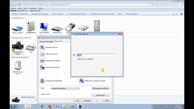Image resolution: width=194 pixels, height=109 pixels.
Task: Open the address bar history dropdown
Action: [x=150, y=5]
